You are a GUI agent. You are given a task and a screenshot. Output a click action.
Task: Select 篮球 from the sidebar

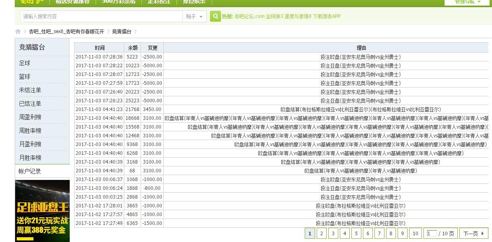25,76
